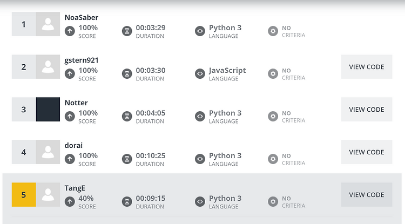Click the hourglass icon beside 00:10:25
The height and width of the screenshot is (224, 405).
(x=127, y=159)
